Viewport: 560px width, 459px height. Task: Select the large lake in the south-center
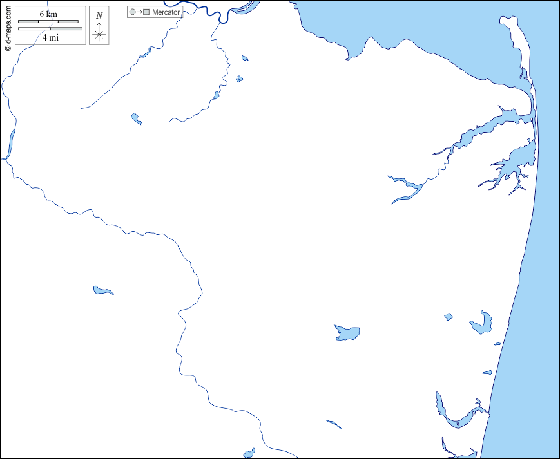(347, 333)
